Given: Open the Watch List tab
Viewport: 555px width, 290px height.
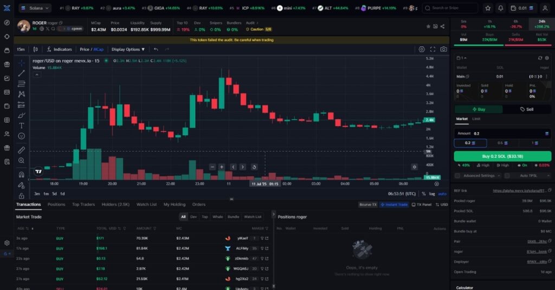Looking at the screenshot, I should 146,205.
